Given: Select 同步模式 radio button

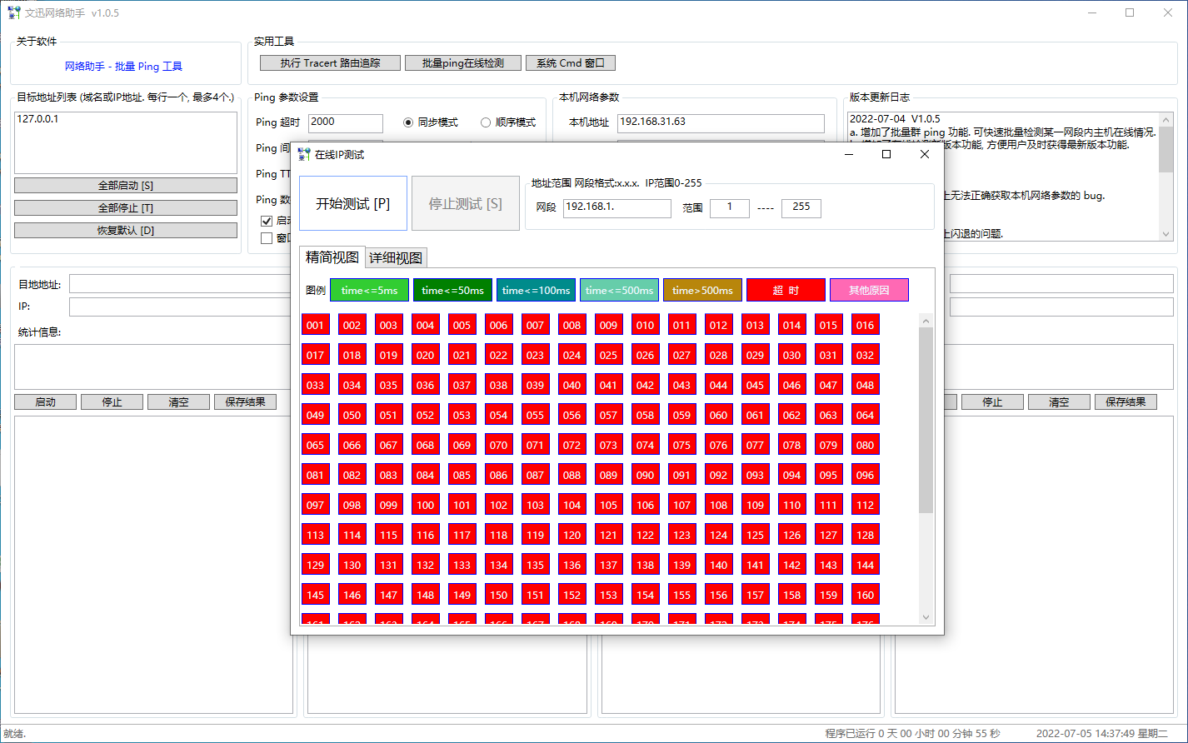Looking at the screenshot, I should point(408,122).
